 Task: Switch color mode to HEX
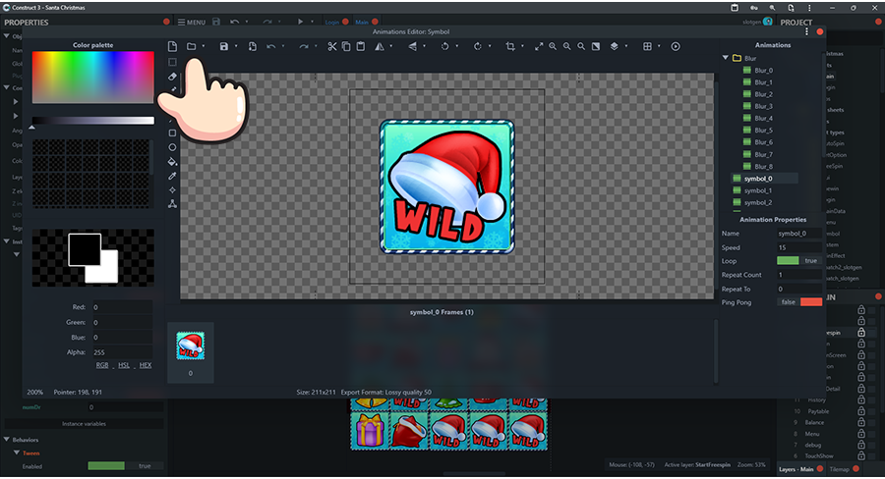(x=146, y=365)
